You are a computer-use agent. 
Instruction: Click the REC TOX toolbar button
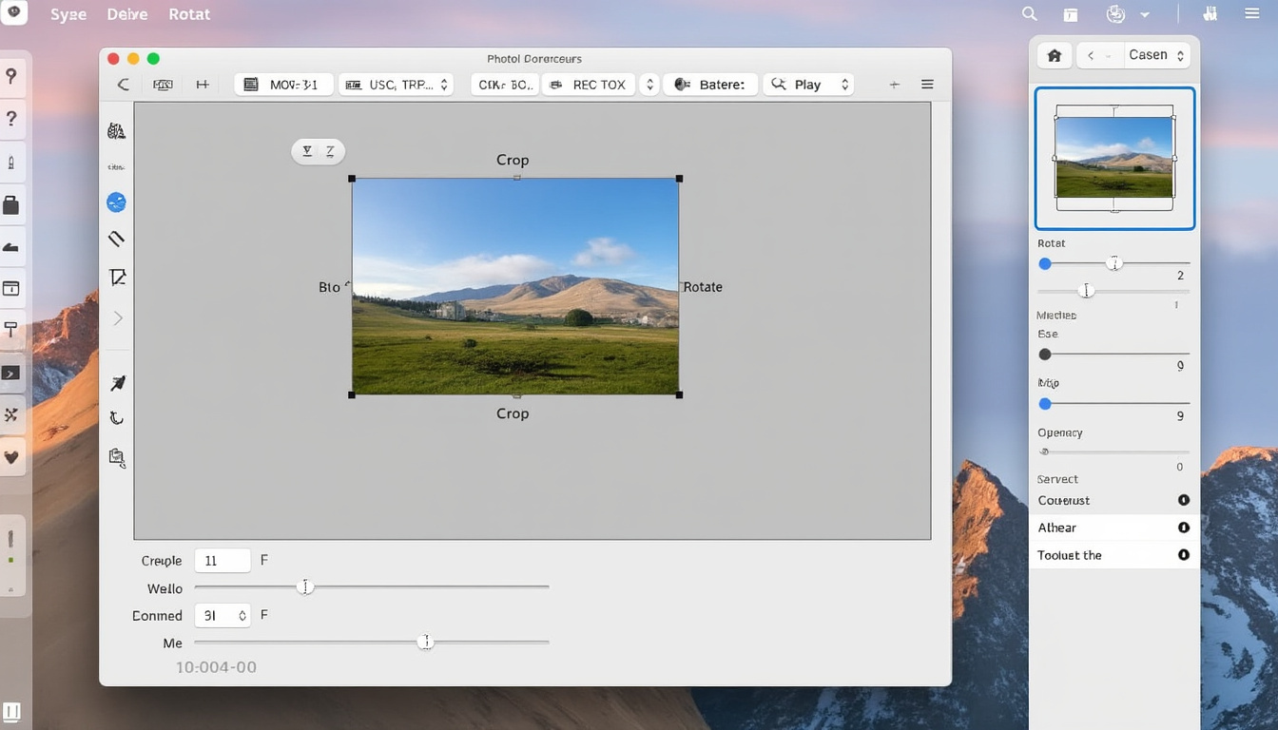pyautogui.click(x=589, y=85)
